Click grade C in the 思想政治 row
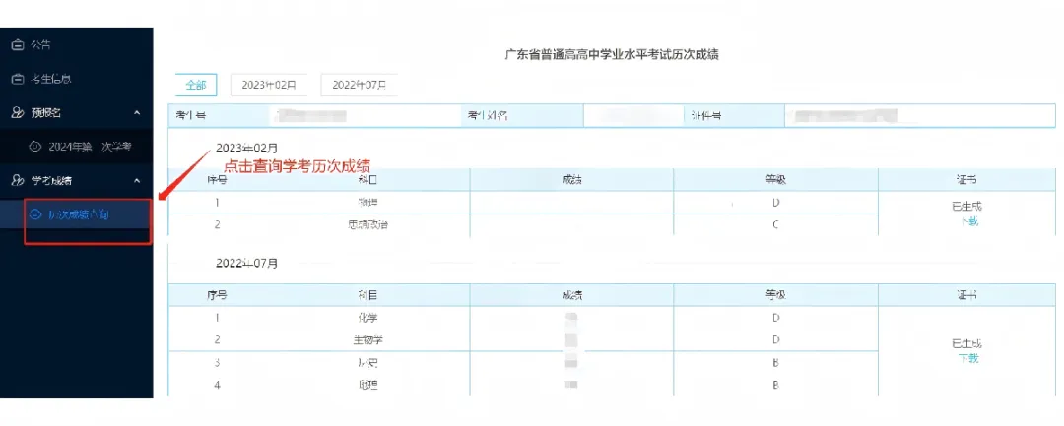 [x=775, y=225]
